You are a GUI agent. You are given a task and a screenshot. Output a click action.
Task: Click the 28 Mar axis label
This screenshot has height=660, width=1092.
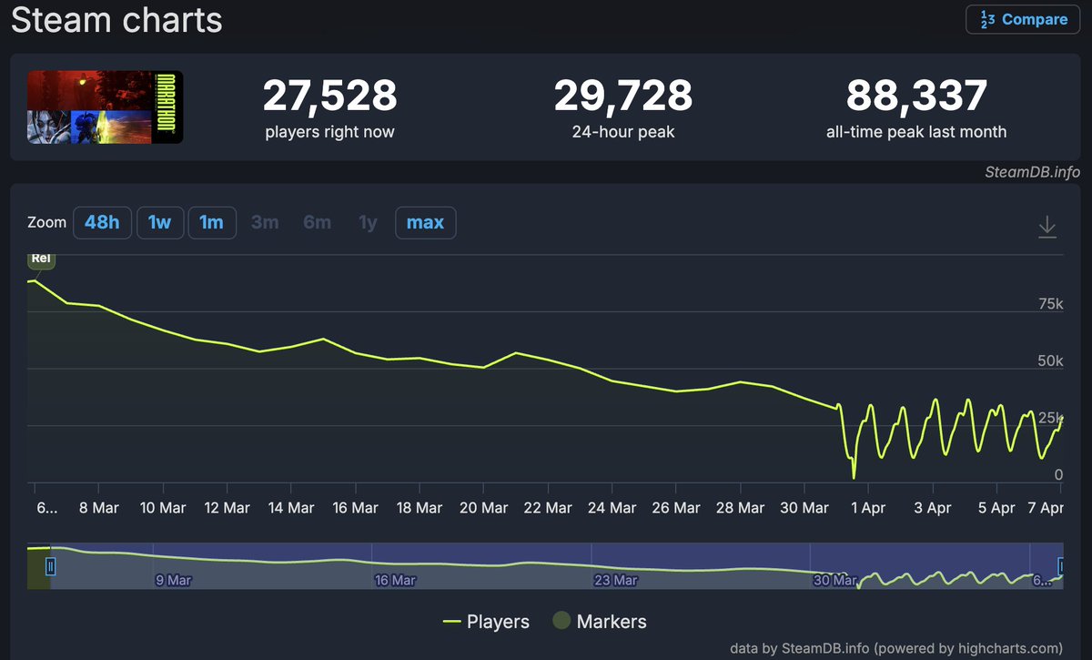click(x=739, y=508)
